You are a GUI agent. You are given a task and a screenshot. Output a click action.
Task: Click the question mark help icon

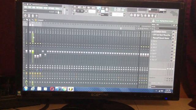[36, 16]
